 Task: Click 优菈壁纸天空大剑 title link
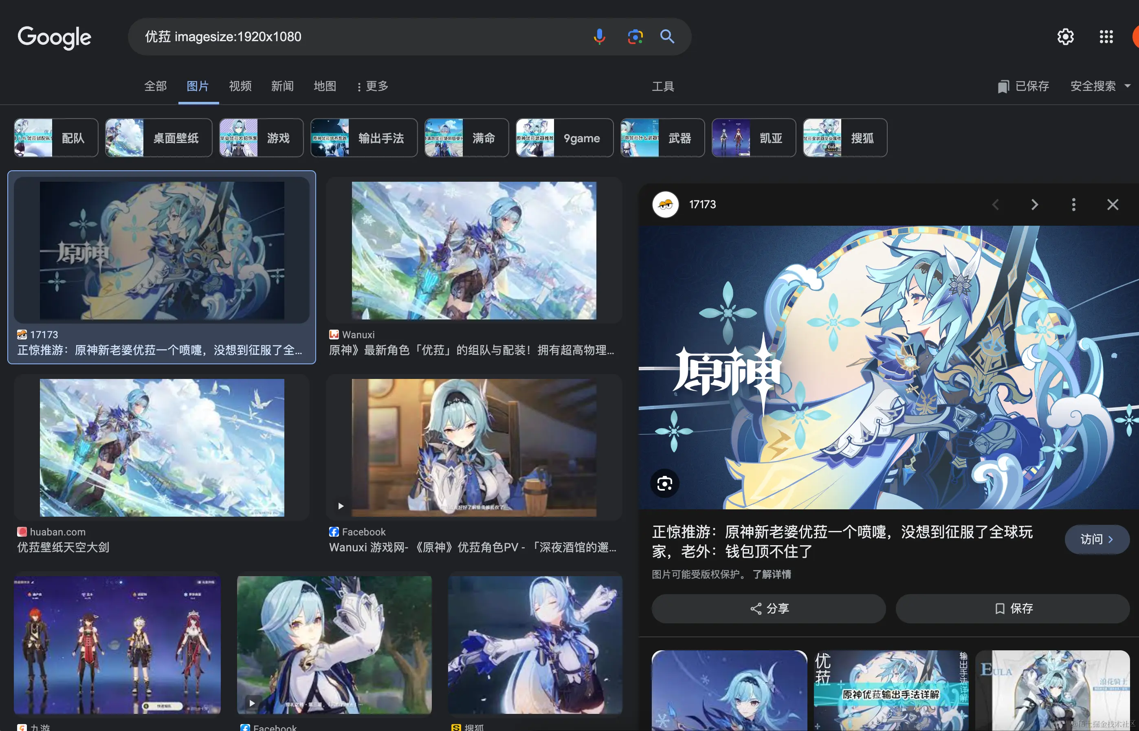click(x=63, y=547)
